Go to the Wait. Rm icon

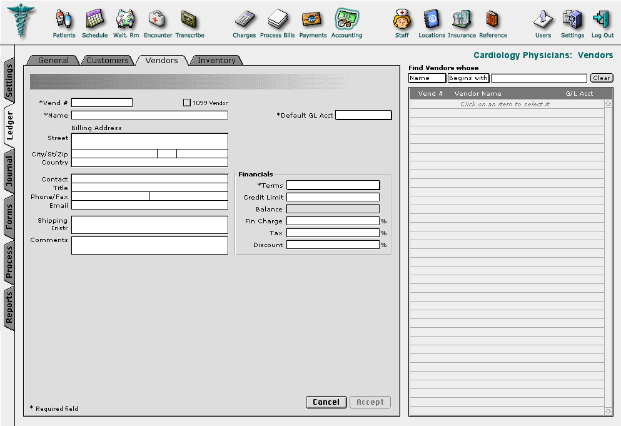pyautogui.click(x=126, y=19)
